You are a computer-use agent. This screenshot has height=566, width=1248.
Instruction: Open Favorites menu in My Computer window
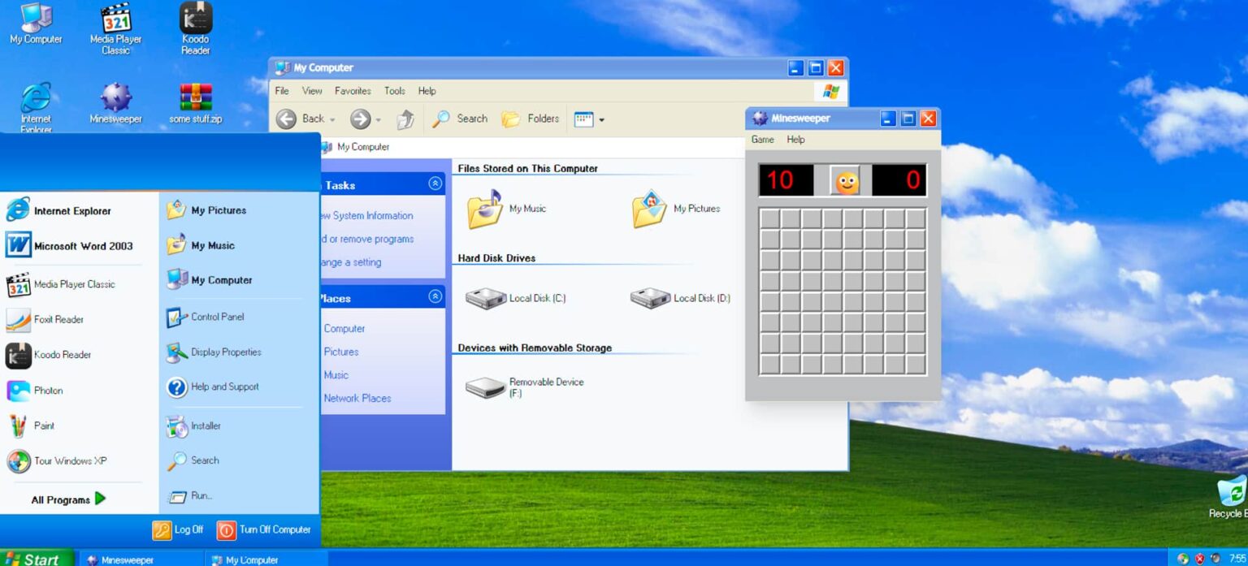coord(353,91)
